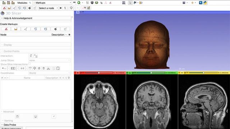Create an angle markup from the markups toolbar

(14, 8)
